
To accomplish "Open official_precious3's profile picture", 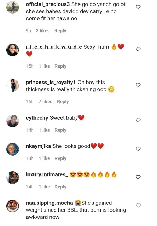I will point(13,7).
